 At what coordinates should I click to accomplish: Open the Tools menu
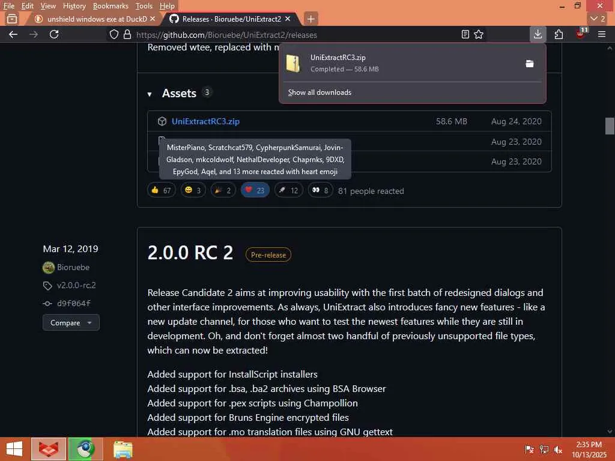pyautogui.click(x=144, y=6)
